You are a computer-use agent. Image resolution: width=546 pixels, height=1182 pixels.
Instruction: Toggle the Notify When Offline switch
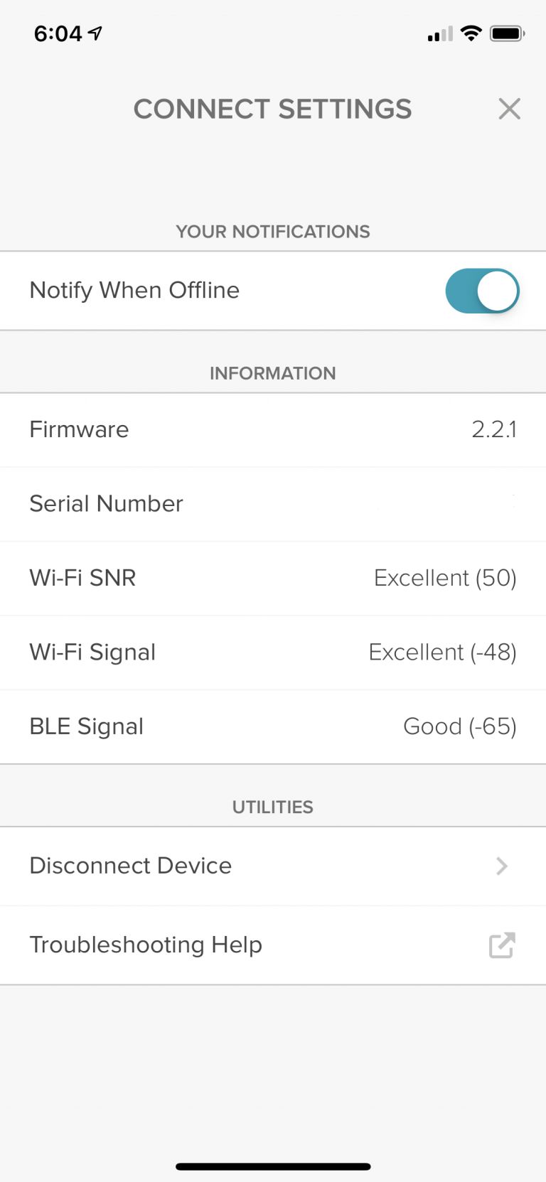click(482, 291)
